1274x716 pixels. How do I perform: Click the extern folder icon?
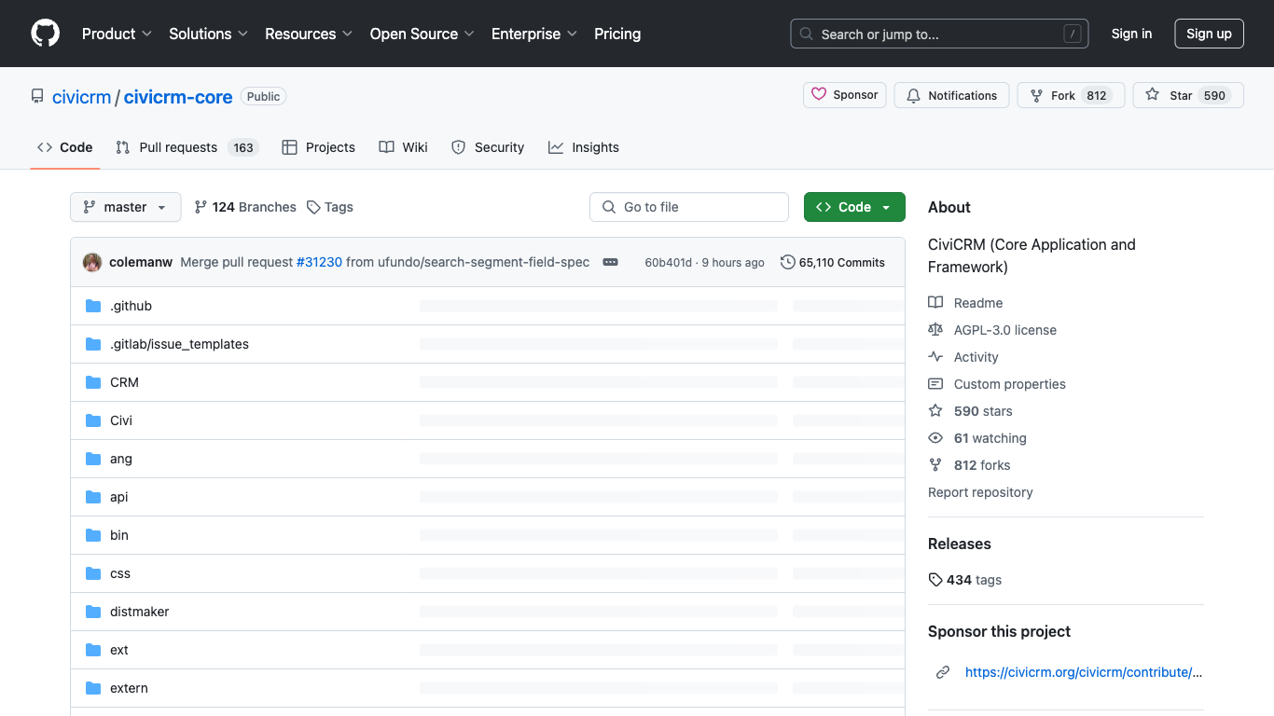93,688
